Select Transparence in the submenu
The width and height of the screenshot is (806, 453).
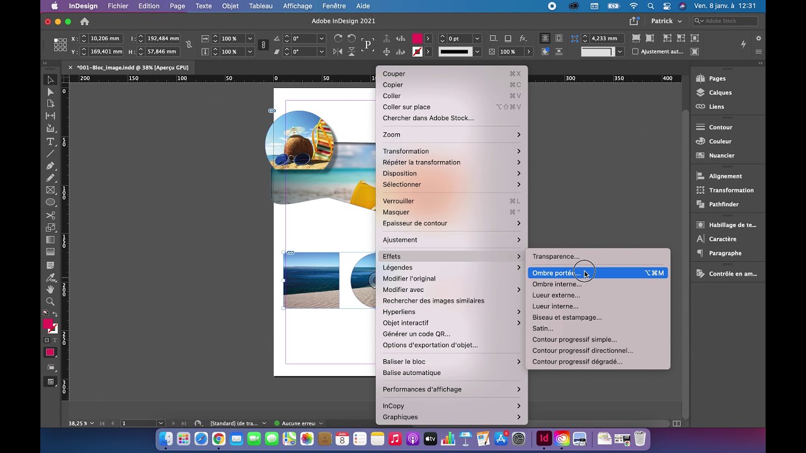click(556, 257)
